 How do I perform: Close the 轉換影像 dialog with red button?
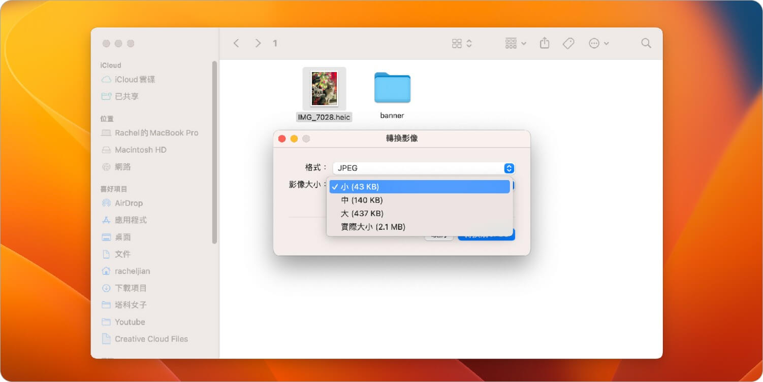coord(282,138)
